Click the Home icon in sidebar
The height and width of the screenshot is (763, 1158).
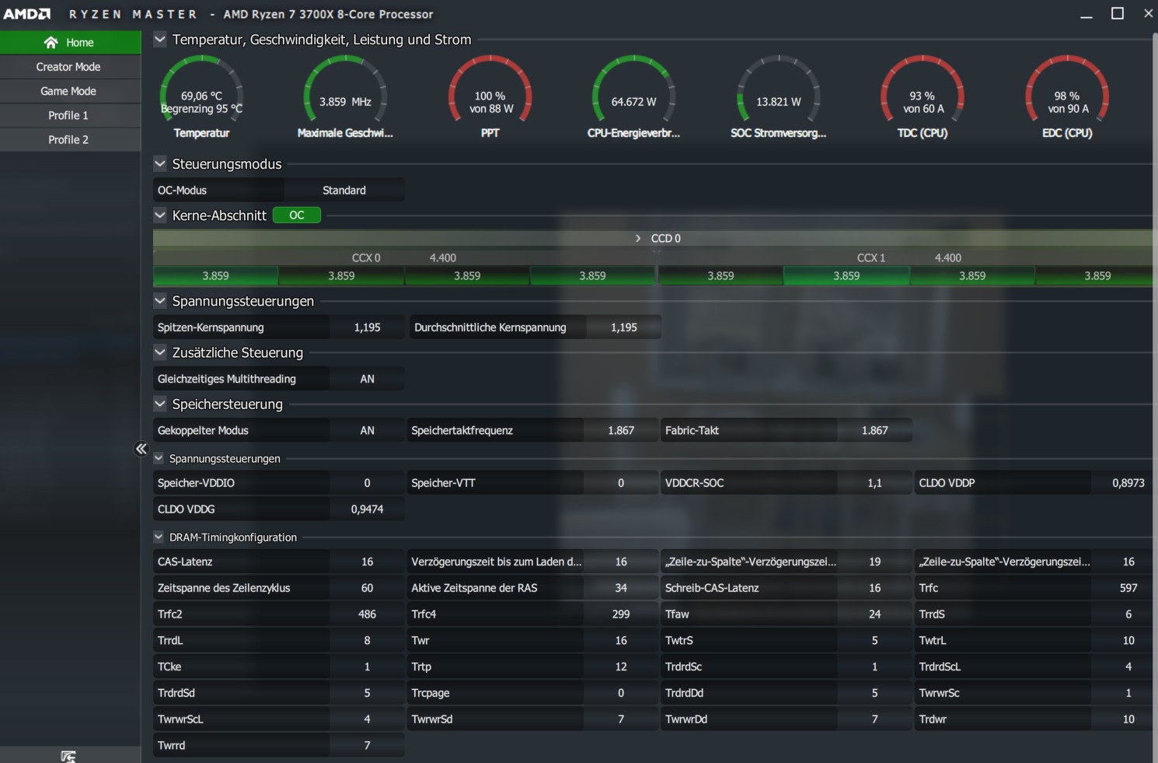pos(51,42)
